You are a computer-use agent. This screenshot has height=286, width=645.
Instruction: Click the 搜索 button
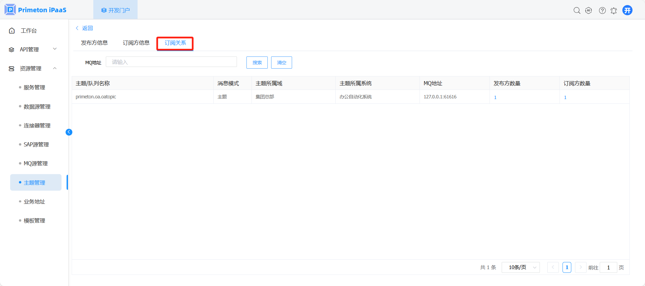click(x=257, y=63)
